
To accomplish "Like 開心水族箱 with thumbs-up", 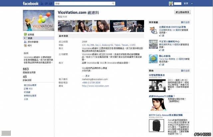I will point(162,65).
